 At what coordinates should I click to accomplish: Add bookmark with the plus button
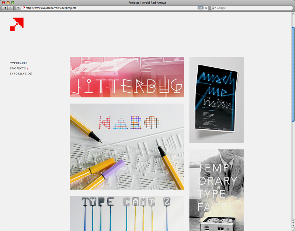[18, 8]
